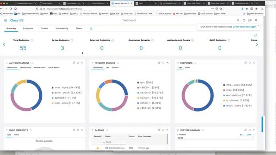Viewport: 276px width, 155px height.
Task: Click the Total Endpoints count 55
Action: 23,48
